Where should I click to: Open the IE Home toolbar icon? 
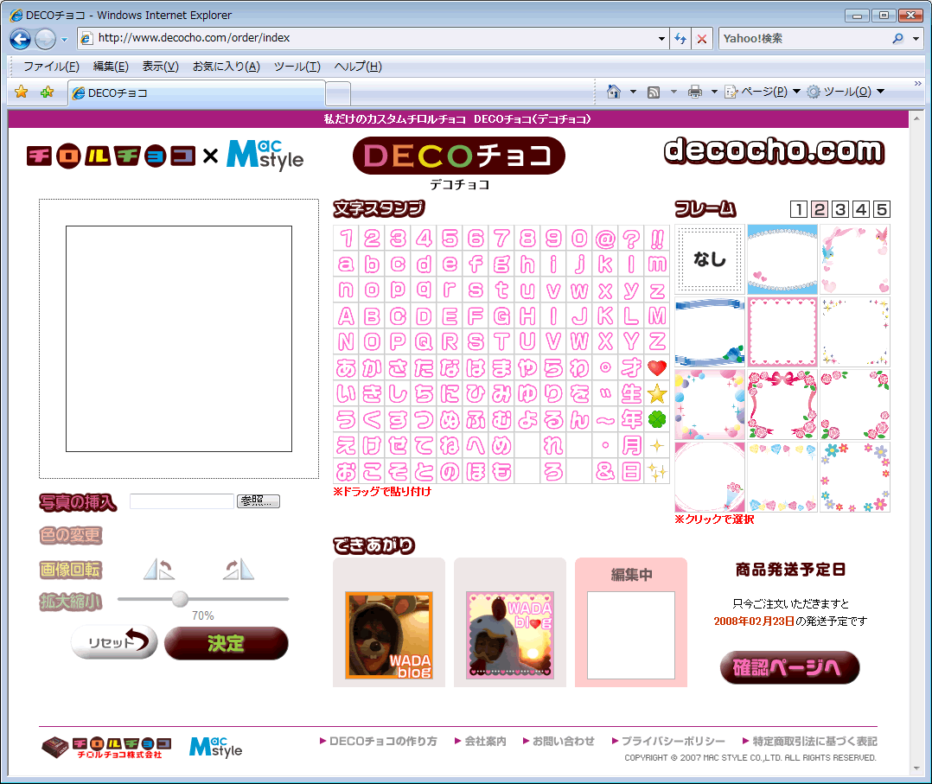[x=614, y=92]
